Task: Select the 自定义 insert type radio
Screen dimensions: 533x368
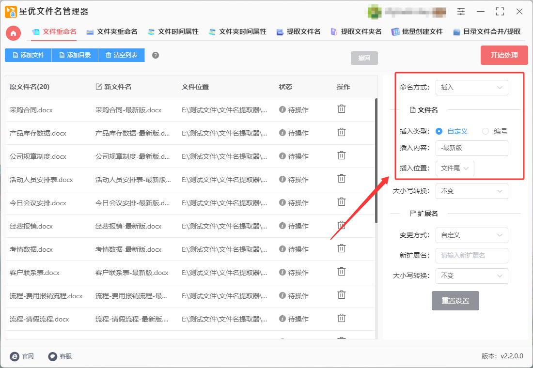Action: tap(439, 131)
